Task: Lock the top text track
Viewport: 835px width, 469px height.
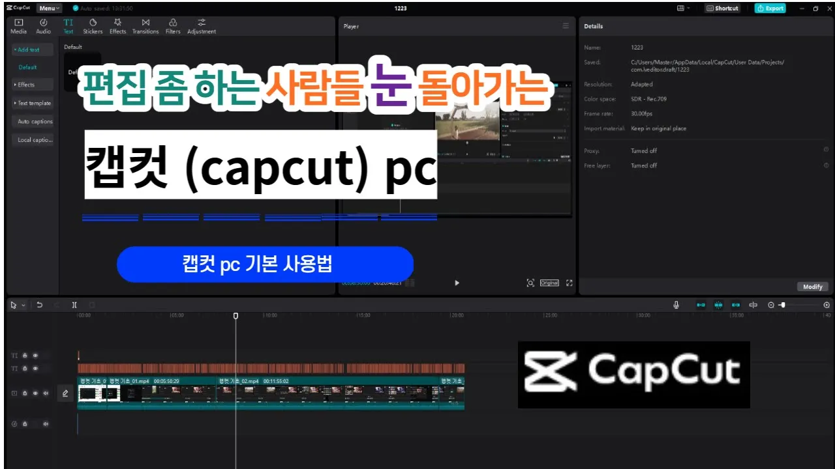Action: click(25, 356)
